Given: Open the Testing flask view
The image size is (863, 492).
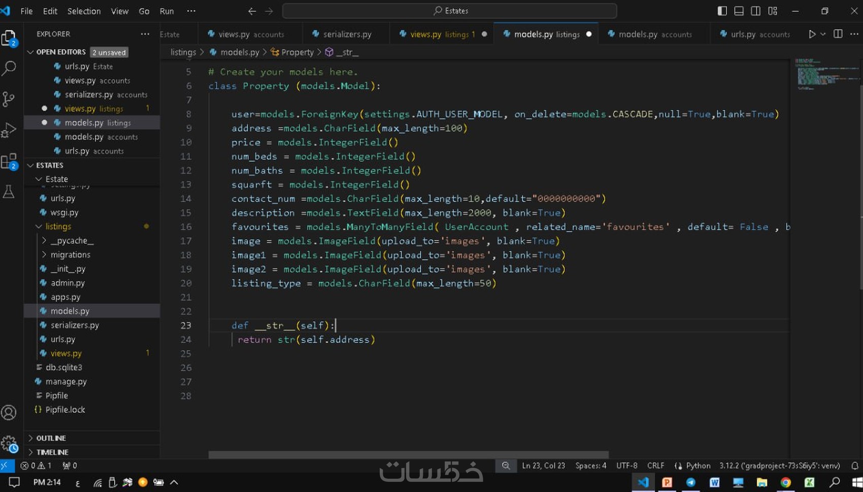Looking at the screenshot, I should pos(9,192).
